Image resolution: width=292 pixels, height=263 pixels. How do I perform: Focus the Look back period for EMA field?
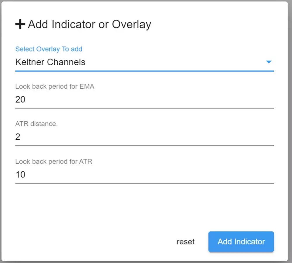click(x=145, y=99)
